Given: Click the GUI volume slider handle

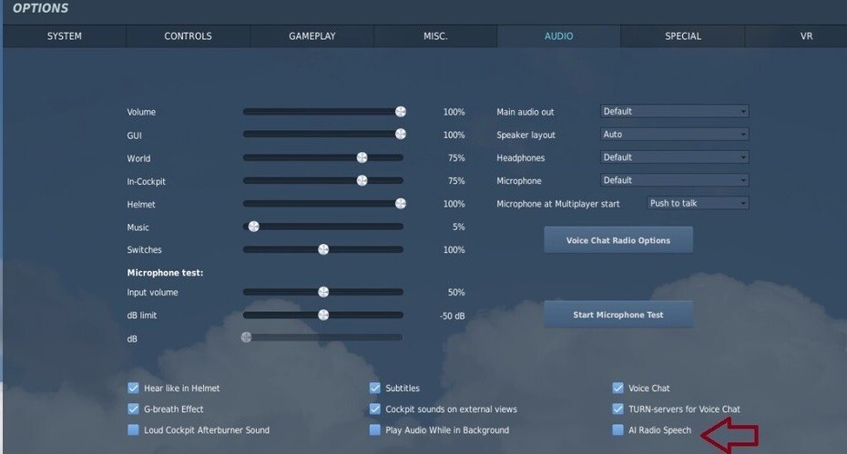Looking at the screenshot, I should (400, 134).
